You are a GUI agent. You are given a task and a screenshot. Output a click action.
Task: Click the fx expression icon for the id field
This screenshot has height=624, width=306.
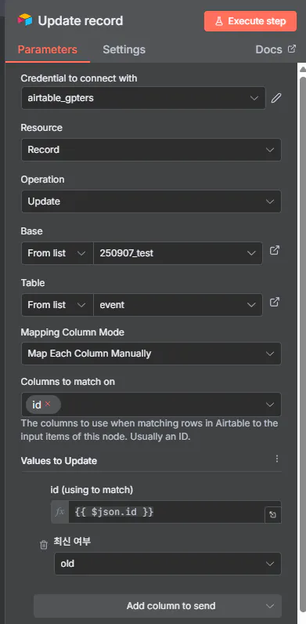pyautogui.click(x=59, y=512)
